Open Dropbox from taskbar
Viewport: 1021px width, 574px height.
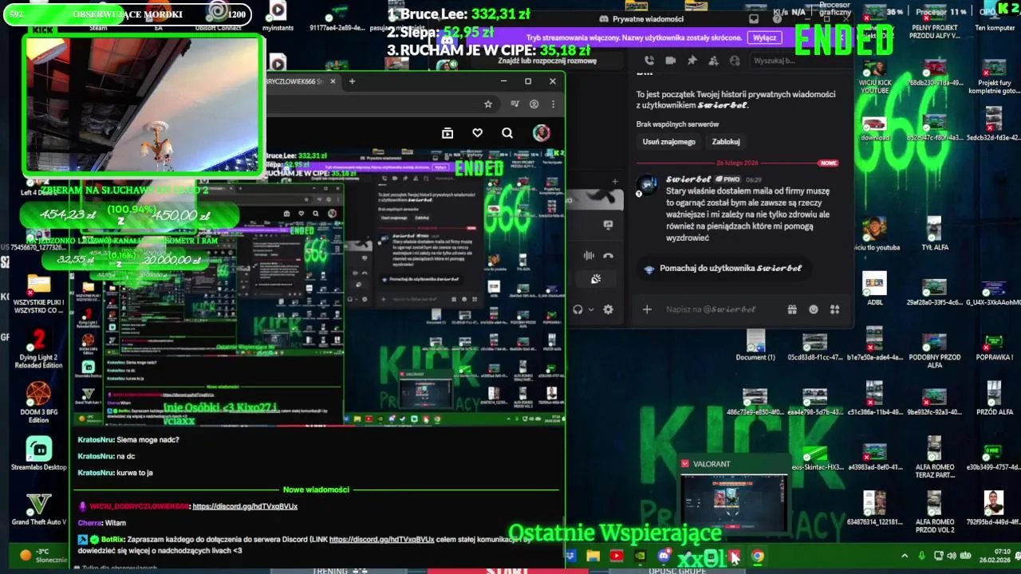570,556
